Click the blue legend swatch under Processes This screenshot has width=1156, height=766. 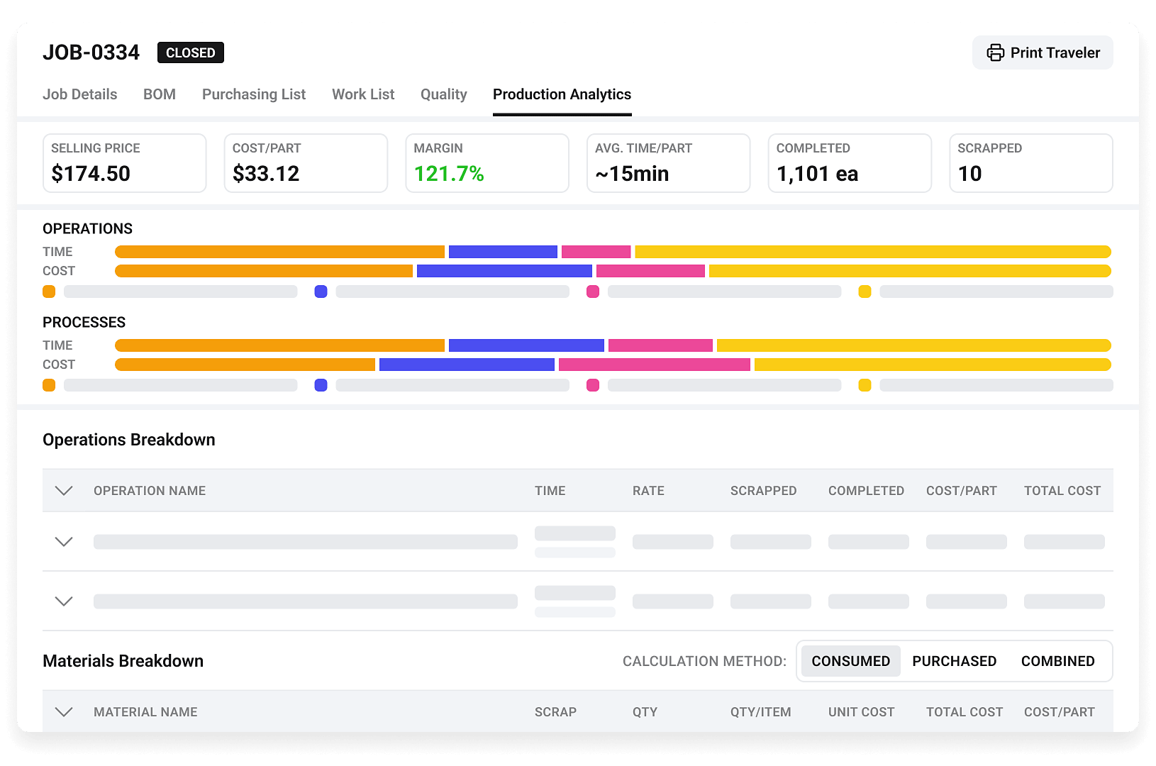(x=321, y=385)
